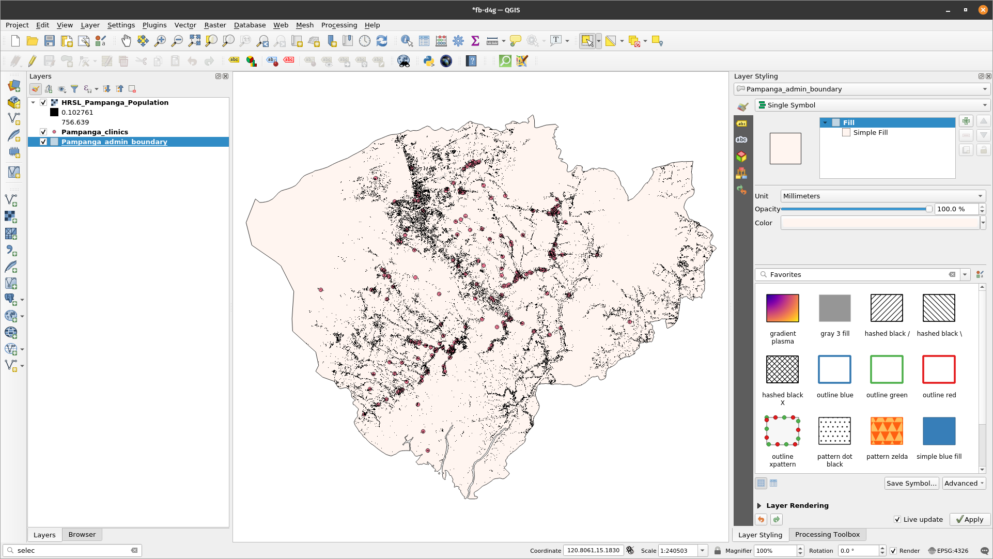
Task: Open the Python Console
Action: [428, 61]
